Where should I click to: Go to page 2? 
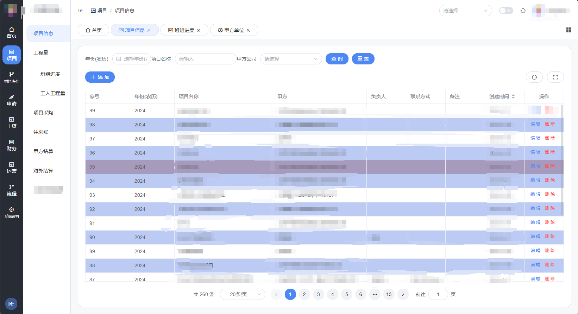pyautogui.click(x=304, y=294)
